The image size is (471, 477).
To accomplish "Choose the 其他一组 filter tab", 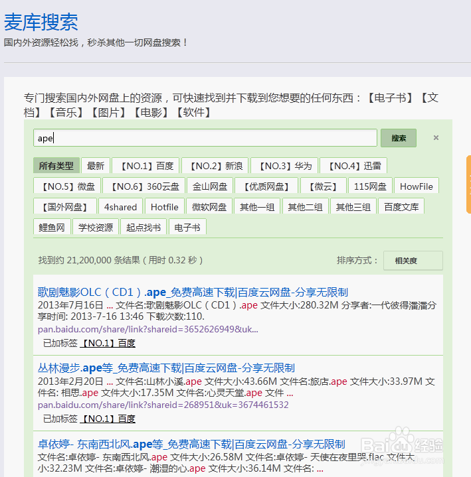I will 257,206.
